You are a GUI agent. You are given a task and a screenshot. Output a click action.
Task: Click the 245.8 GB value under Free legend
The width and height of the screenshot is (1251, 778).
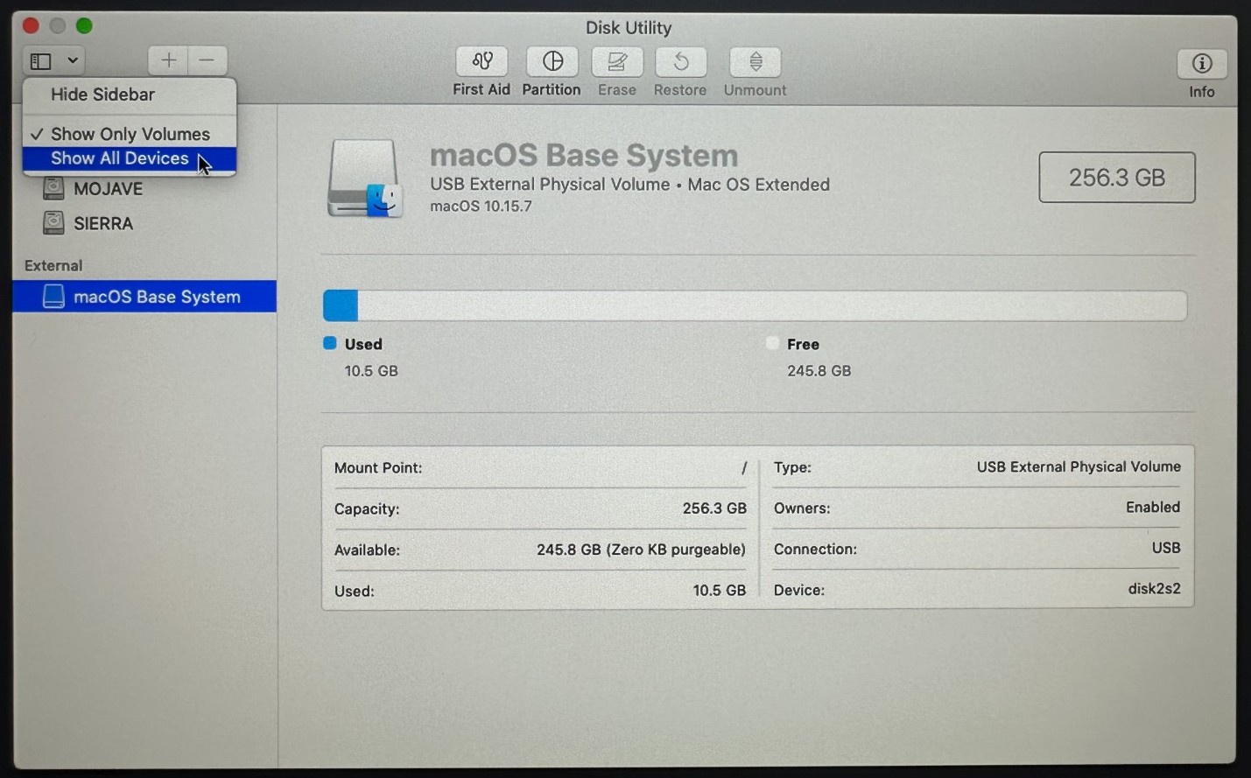tap(819, 371)
